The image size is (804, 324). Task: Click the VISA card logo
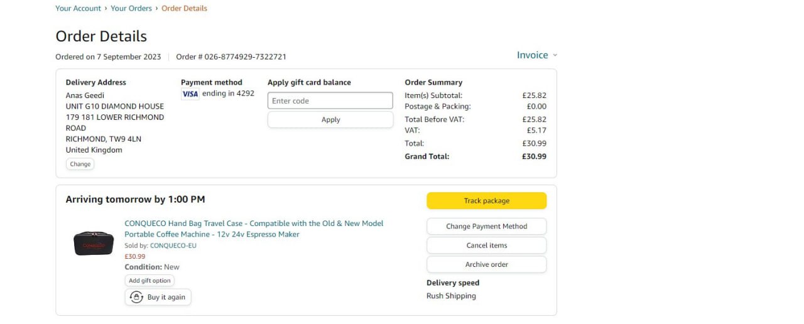point(190,94)
